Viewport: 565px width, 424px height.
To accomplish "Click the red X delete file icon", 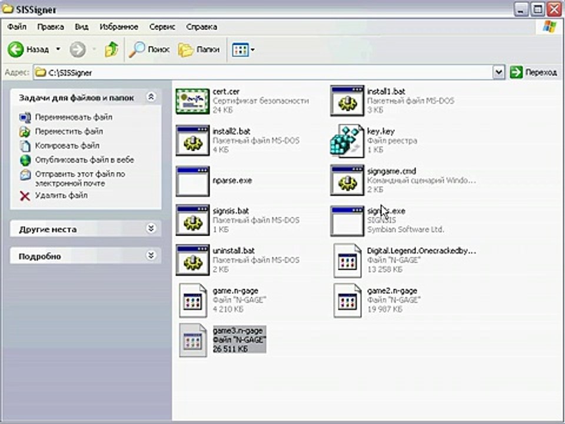I will pyautogui.click(x=25, y=196).
